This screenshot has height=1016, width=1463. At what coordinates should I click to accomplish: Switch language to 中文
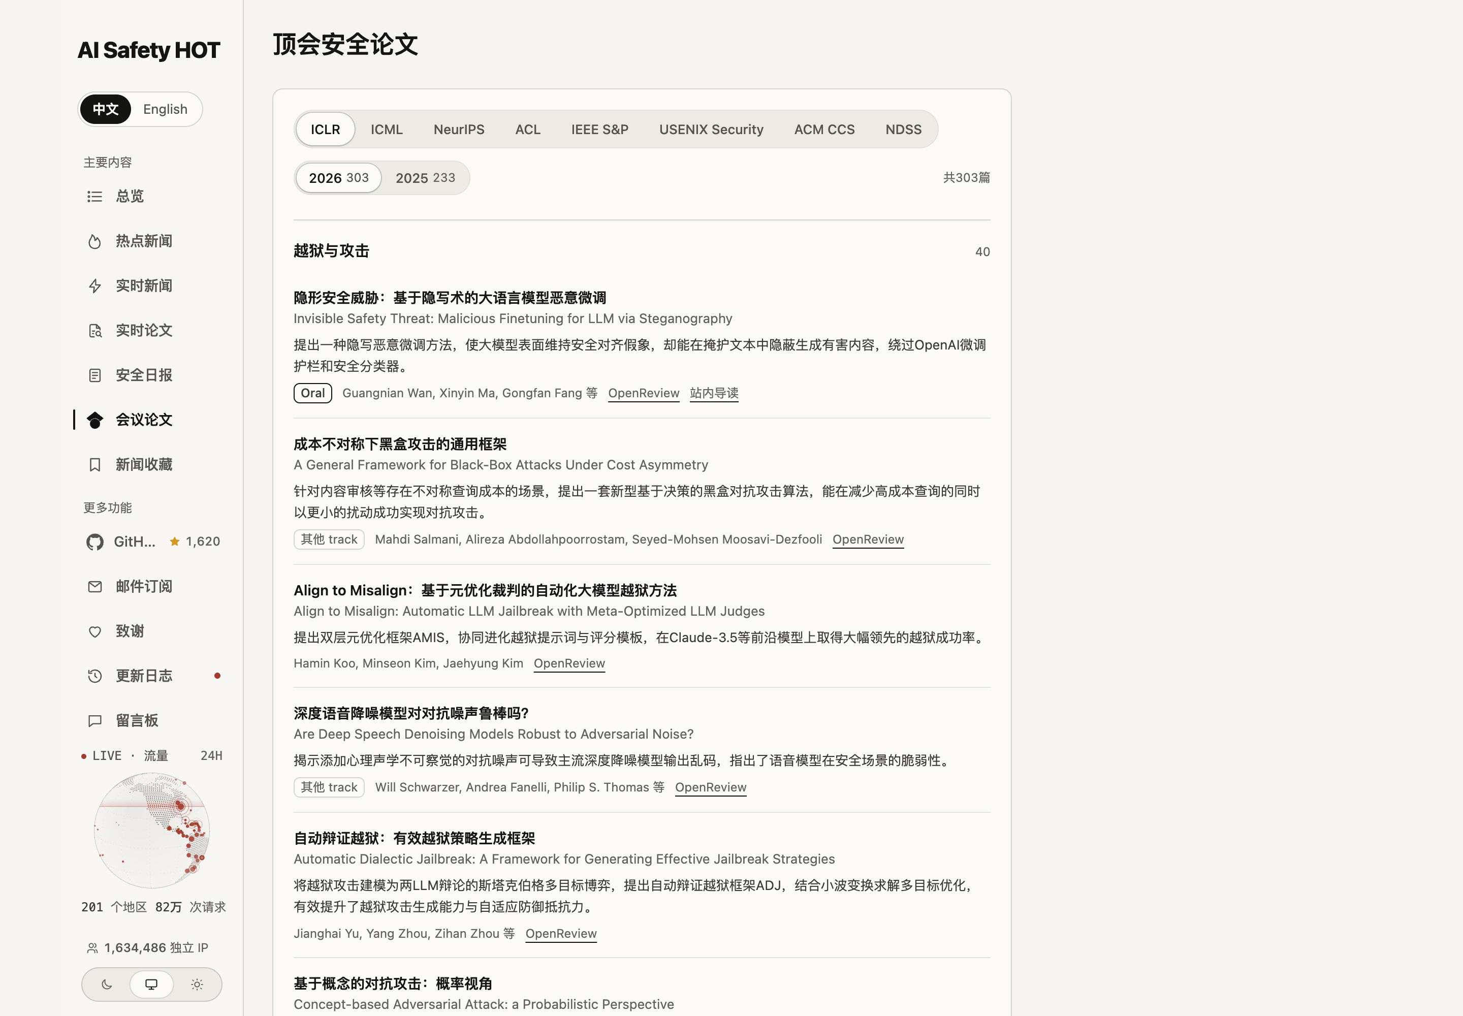point(106,110)
